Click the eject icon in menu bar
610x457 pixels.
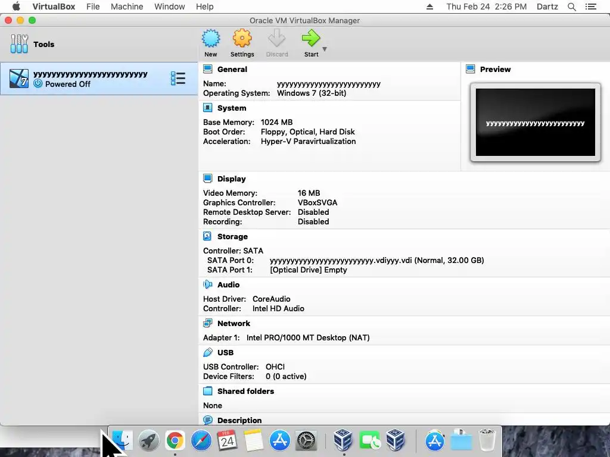430,7
